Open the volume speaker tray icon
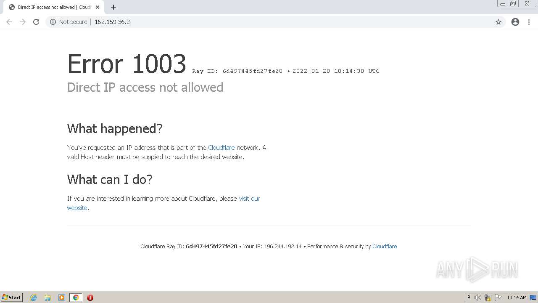The width and height of the screenshot is (538, 303). click(478, 298)
